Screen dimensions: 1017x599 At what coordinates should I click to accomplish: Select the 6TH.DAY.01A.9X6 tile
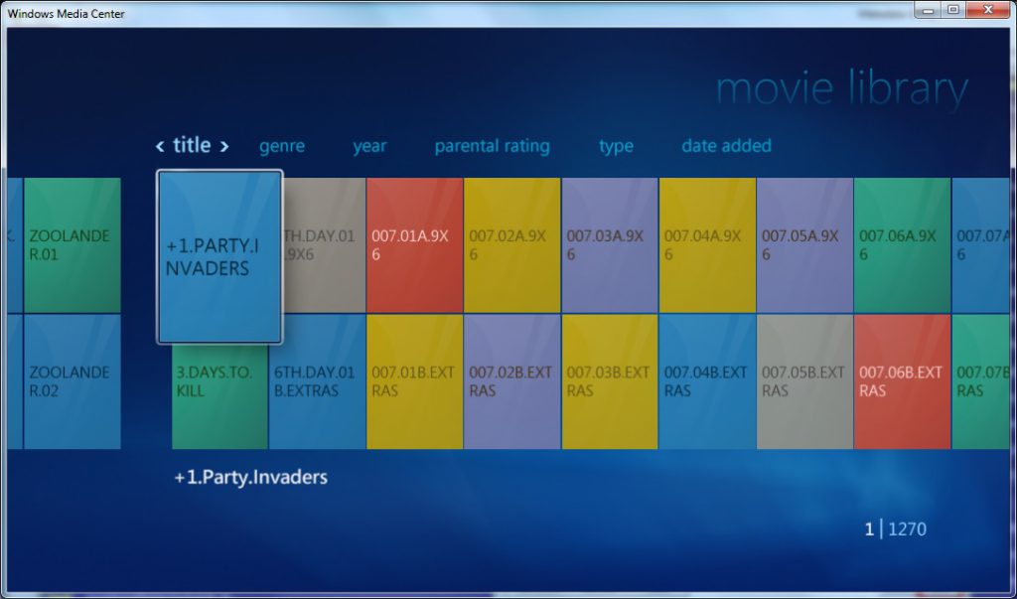pos(325,245)
